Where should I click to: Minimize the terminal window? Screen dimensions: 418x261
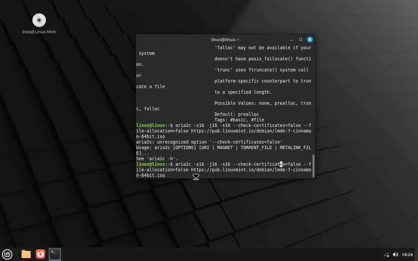(292, 39)
